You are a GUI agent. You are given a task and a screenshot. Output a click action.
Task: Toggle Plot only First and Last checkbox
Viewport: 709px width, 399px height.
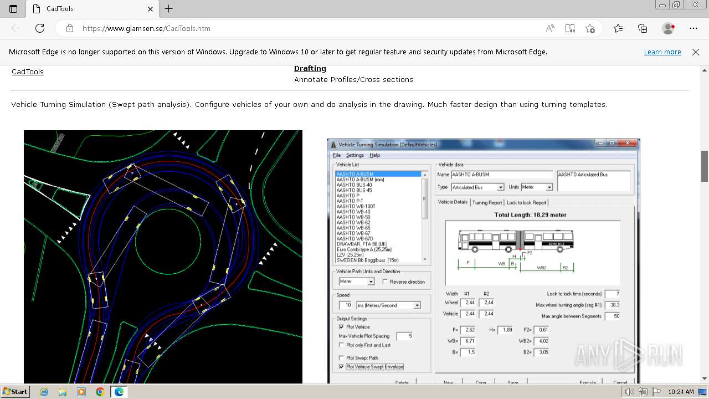tap(341, 345)
